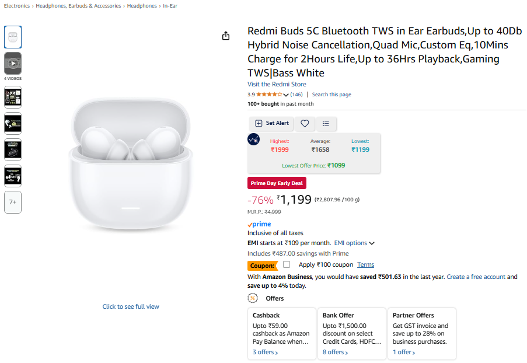Go to Headphones breadcrumb category
The image size is (527, 363).
click(x=142, y=6)
